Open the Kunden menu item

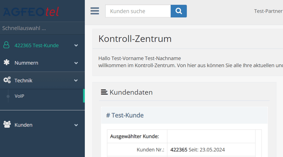coord(42,125)
